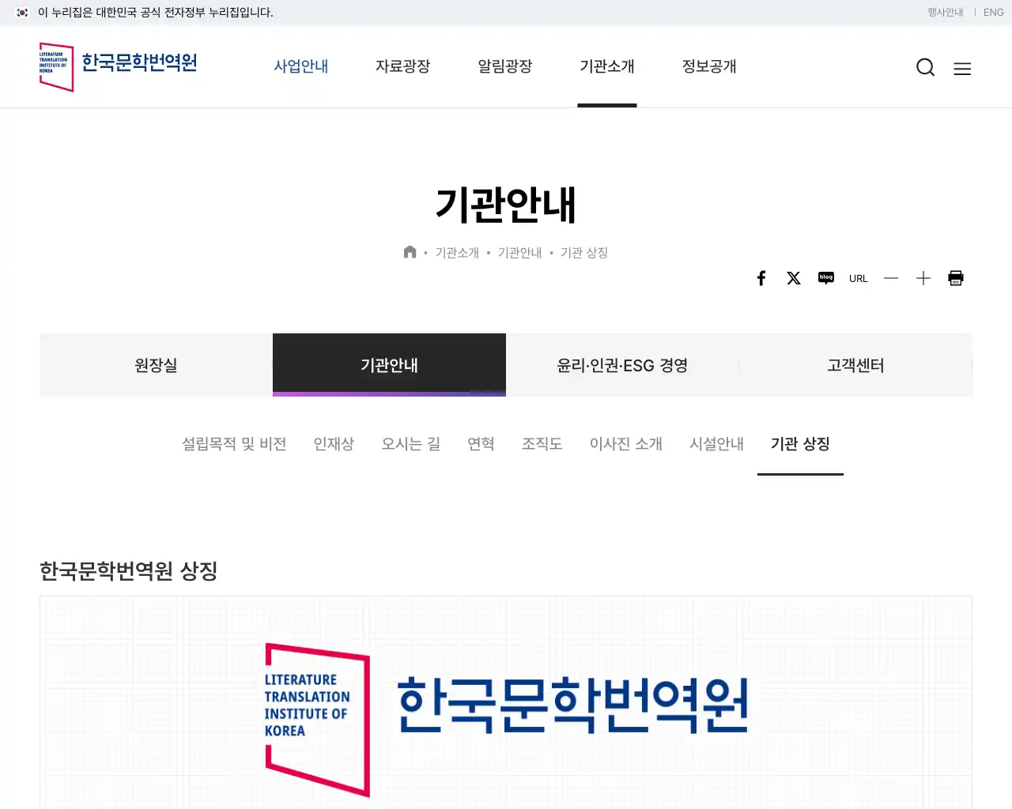Decrease text size with minus icon
Screen dimensions: 1012x809
point(891,278)
